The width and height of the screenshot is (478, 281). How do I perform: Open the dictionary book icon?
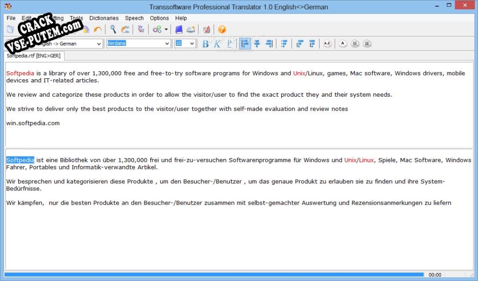(179, 29)
